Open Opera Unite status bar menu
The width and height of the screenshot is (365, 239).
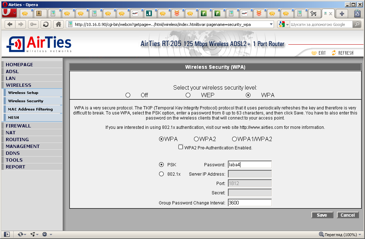[x=35, y=234]
